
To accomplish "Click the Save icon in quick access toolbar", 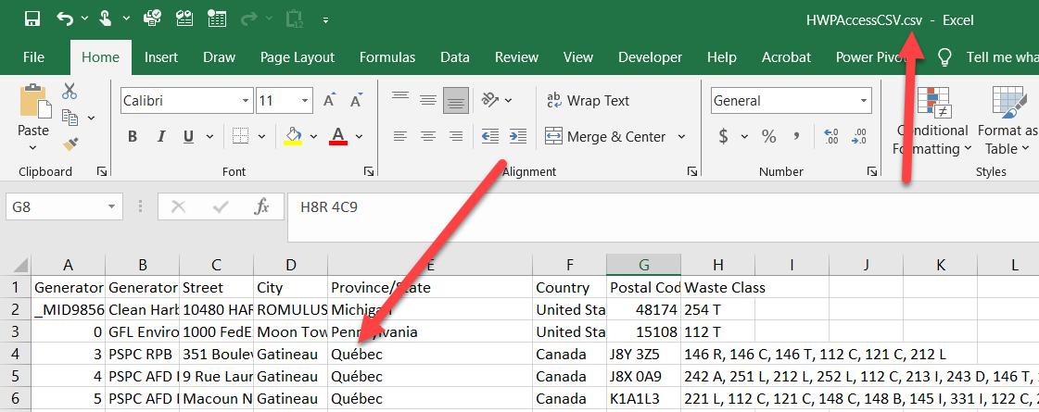I will [32, 19].
